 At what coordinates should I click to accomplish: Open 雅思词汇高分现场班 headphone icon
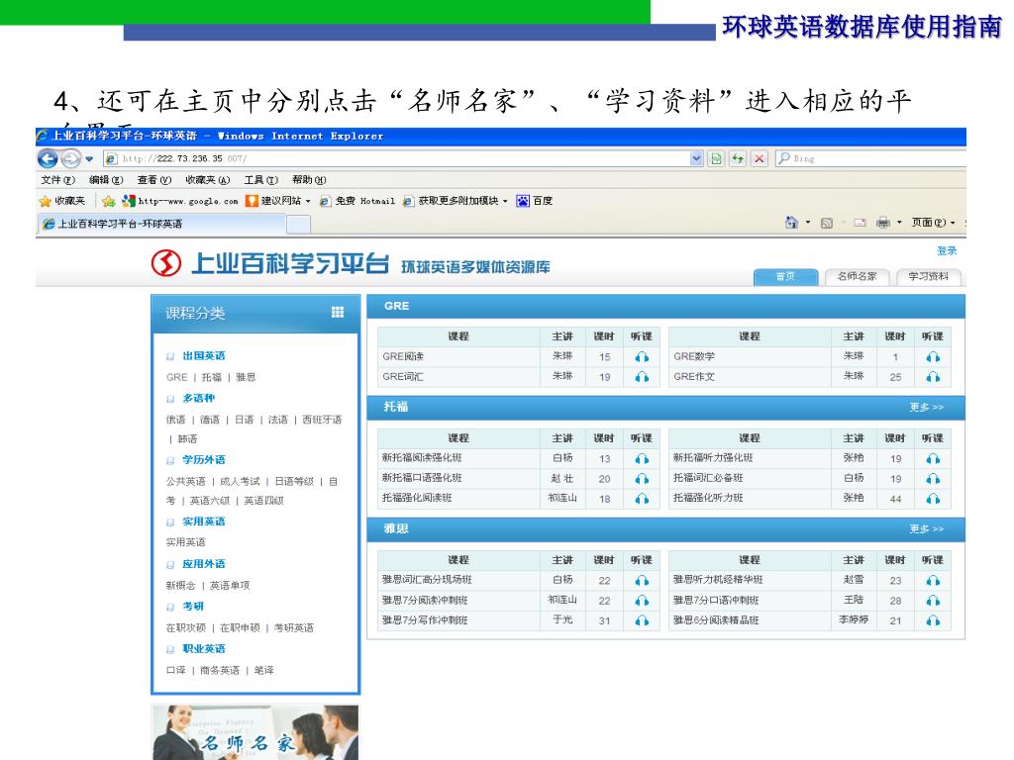(x=642, y=580)
